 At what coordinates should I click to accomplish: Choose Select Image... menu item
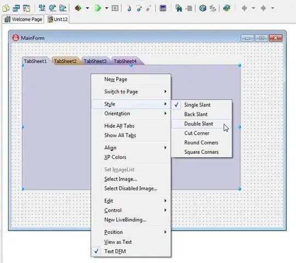coord(131,179)
